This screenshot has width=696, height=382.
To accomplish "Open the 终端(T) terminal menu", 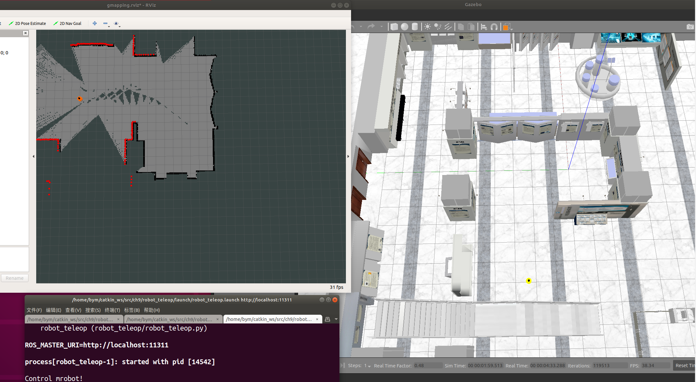I will click(112, 310).
